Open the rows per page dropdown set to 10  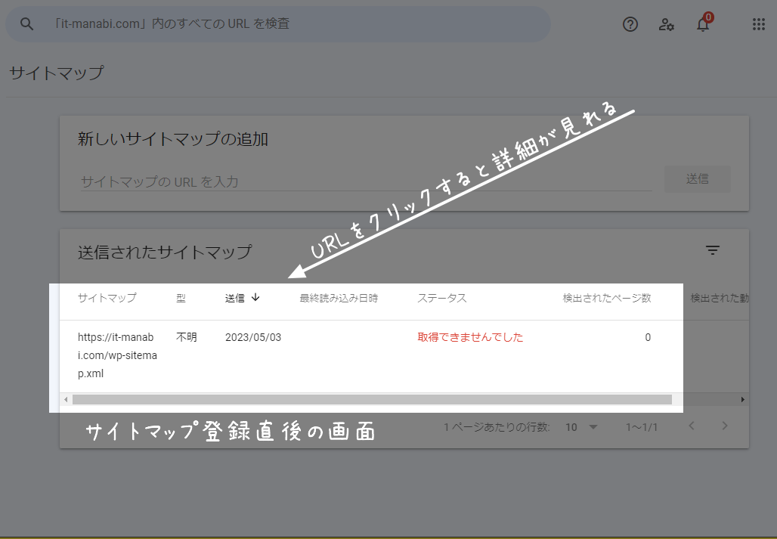point(580,426)
